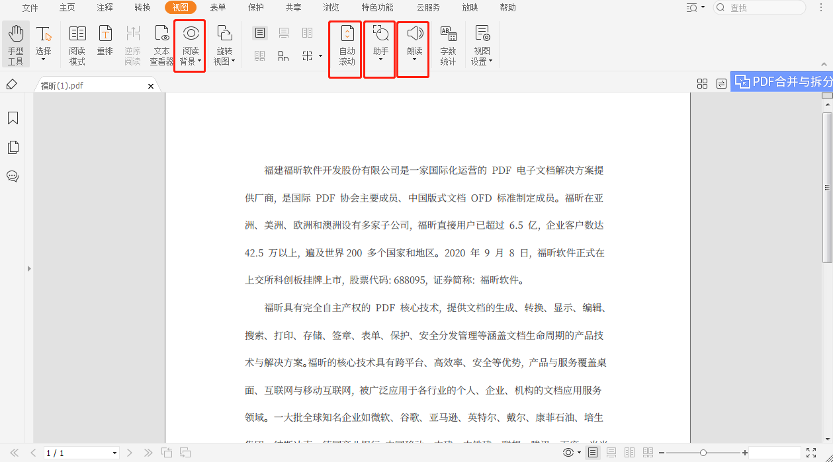The height and width of the screenshot is (462, 833).
Task: Open the bookmarks panel in the sidebar
Action: pos(13,118)
